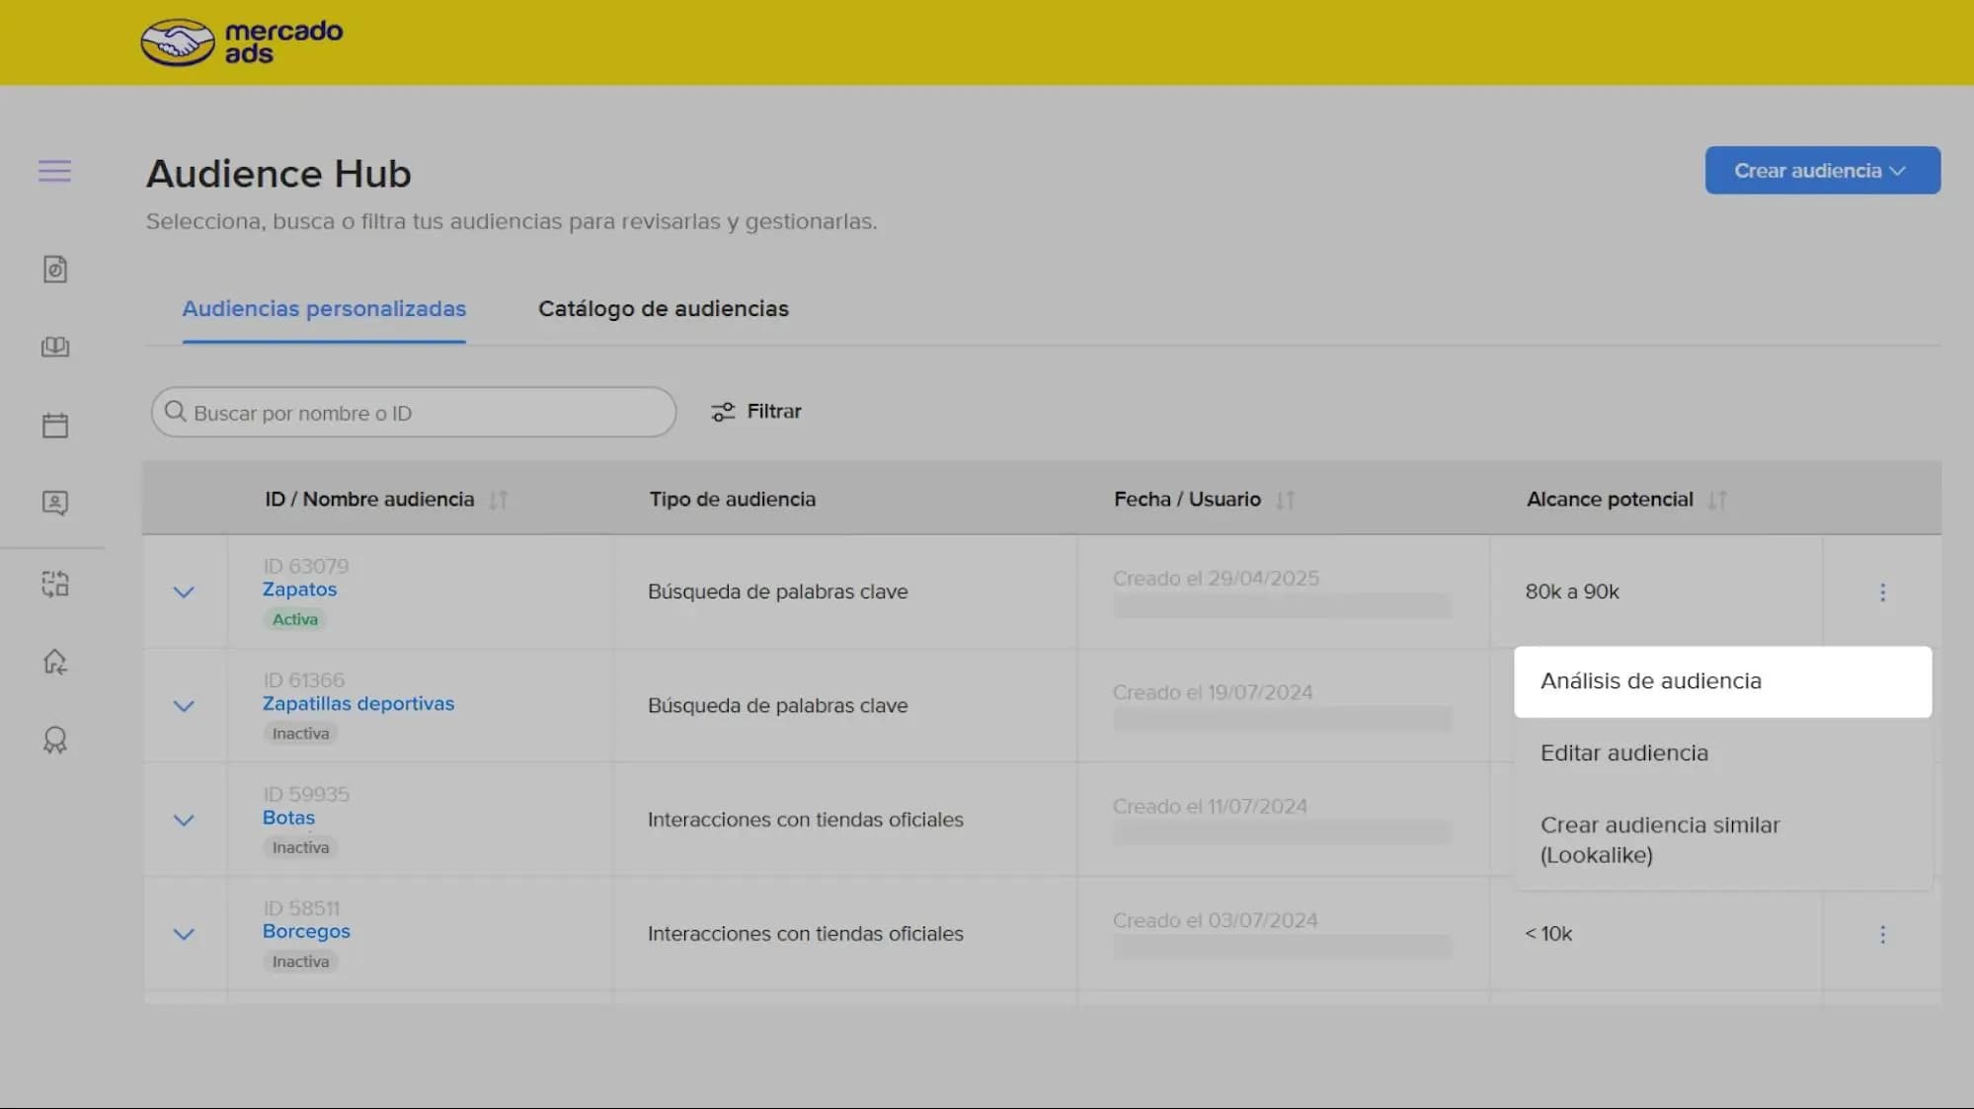Click Creado el 29/04/2025 date
Image resolution: width=1974 pixels, height=1109 pixels.
coord(1216,579)
